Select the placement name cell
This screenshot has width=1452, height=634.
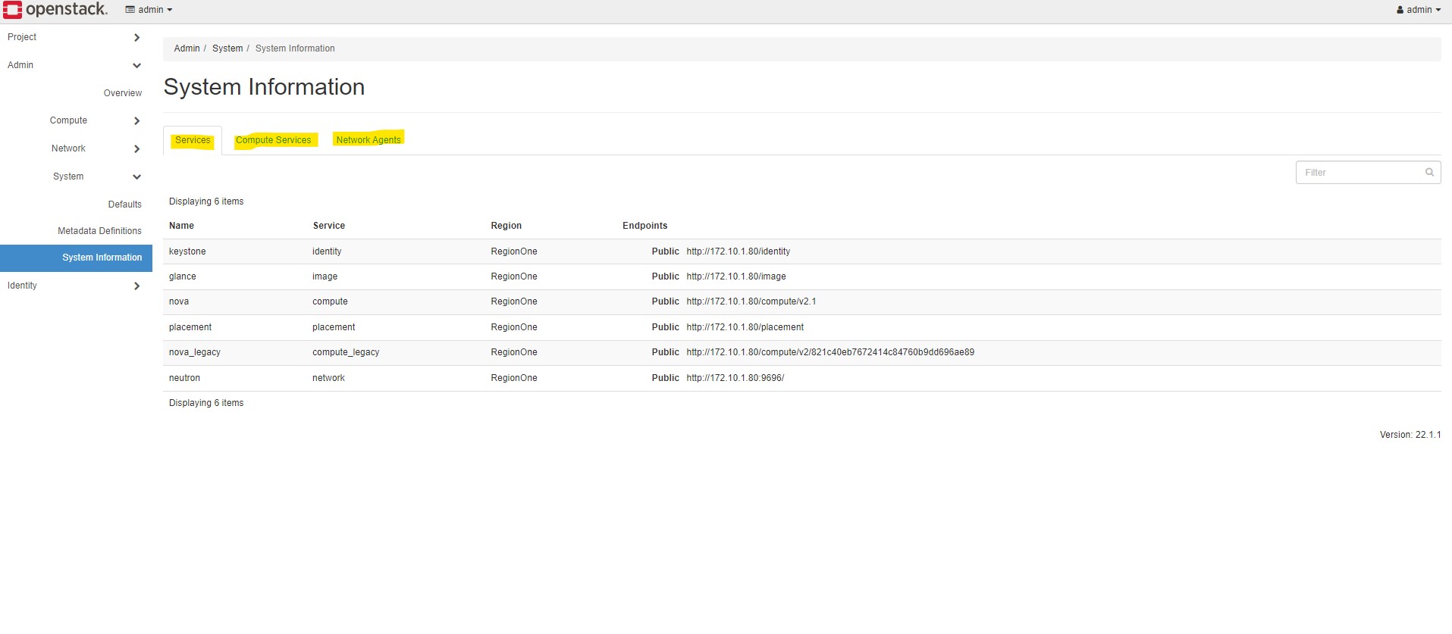point(190,327)
